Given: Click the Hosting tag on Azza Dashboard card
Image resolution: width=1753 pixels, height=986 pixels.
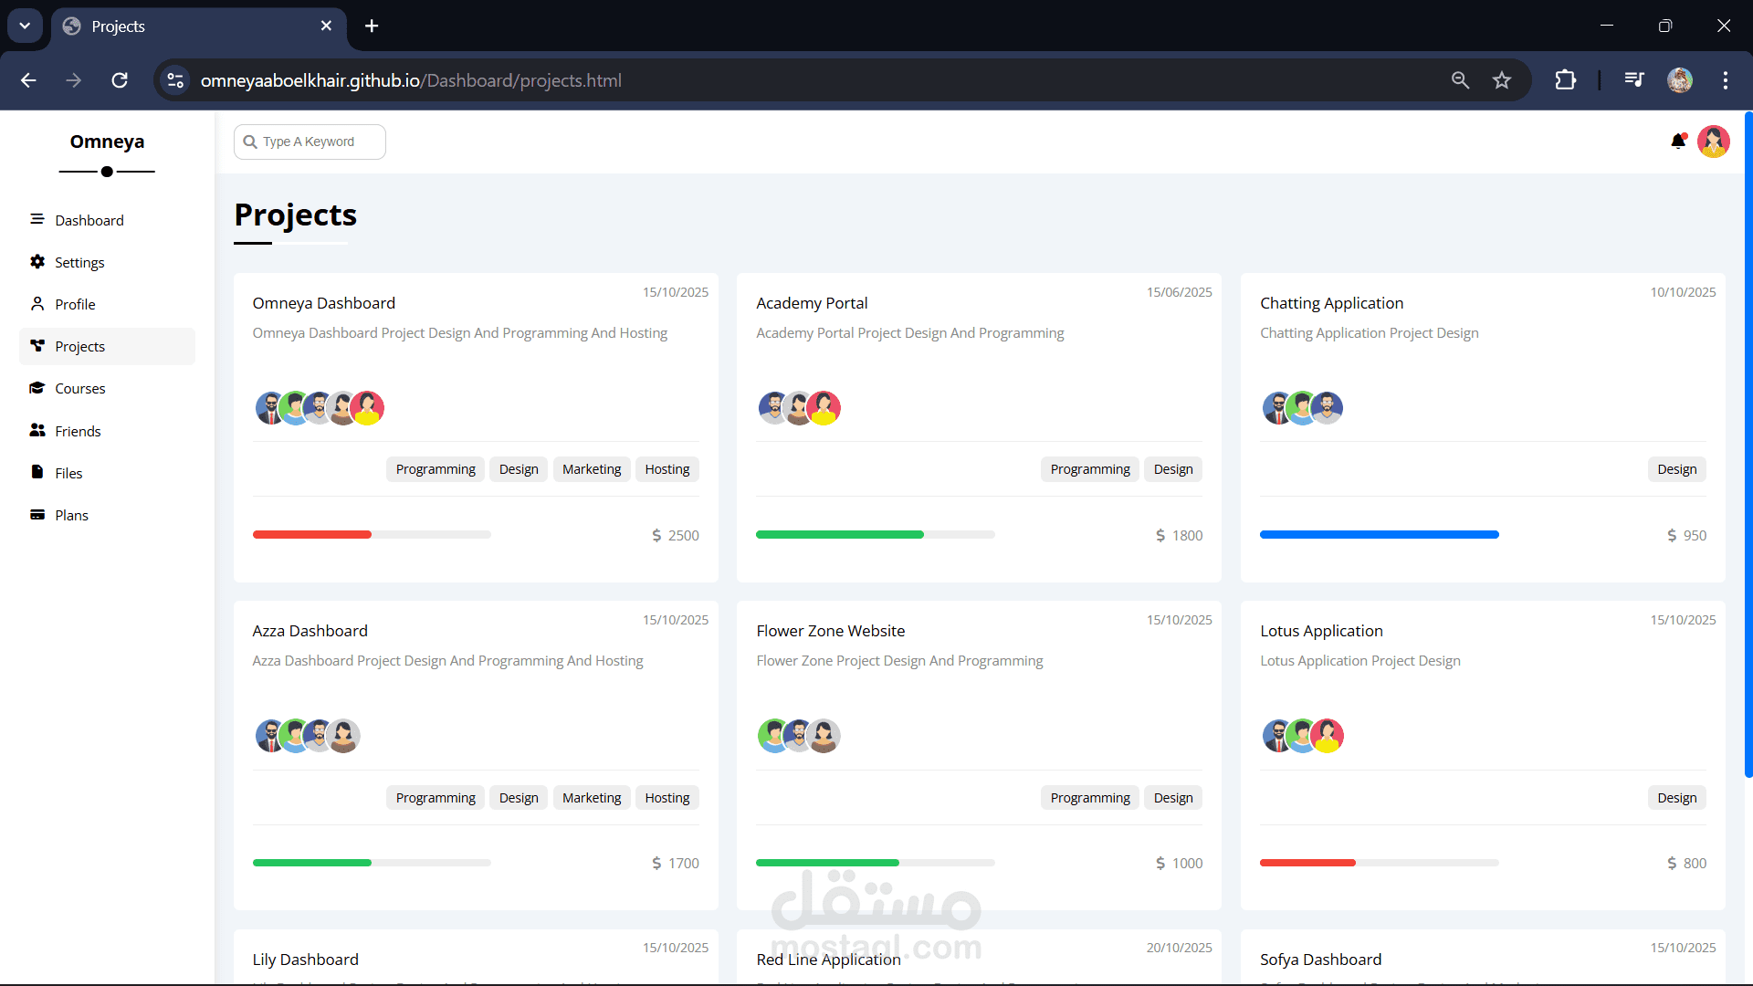Looking at the screenshot, I should [x=667, y=798].
